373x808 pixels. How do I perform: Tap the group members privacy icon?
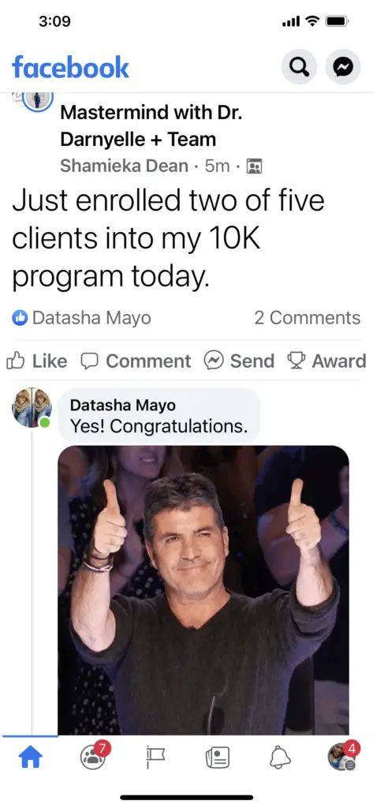(x=255, y=166)
